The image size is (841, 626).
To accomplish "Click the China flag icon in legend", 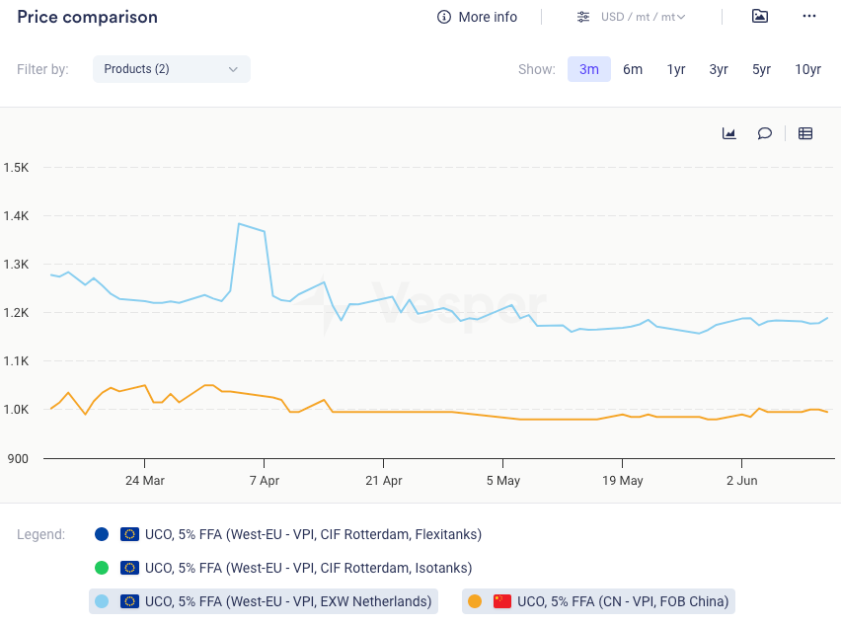I will tap(501, 601).
